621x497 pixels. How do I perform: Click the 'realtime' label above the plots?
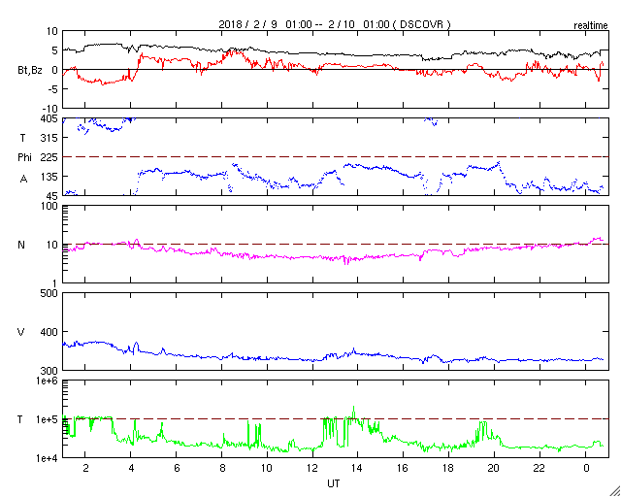591,26
